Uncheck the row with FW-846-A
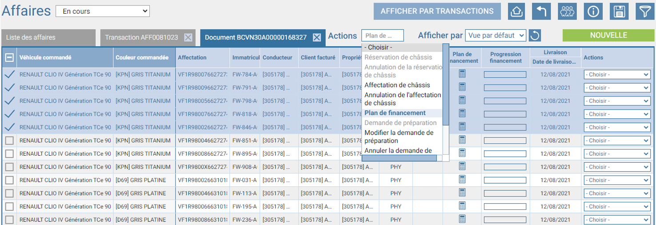The width and height of the screenshot is (656, 225). pyautogui.click(x=9, y=127)
